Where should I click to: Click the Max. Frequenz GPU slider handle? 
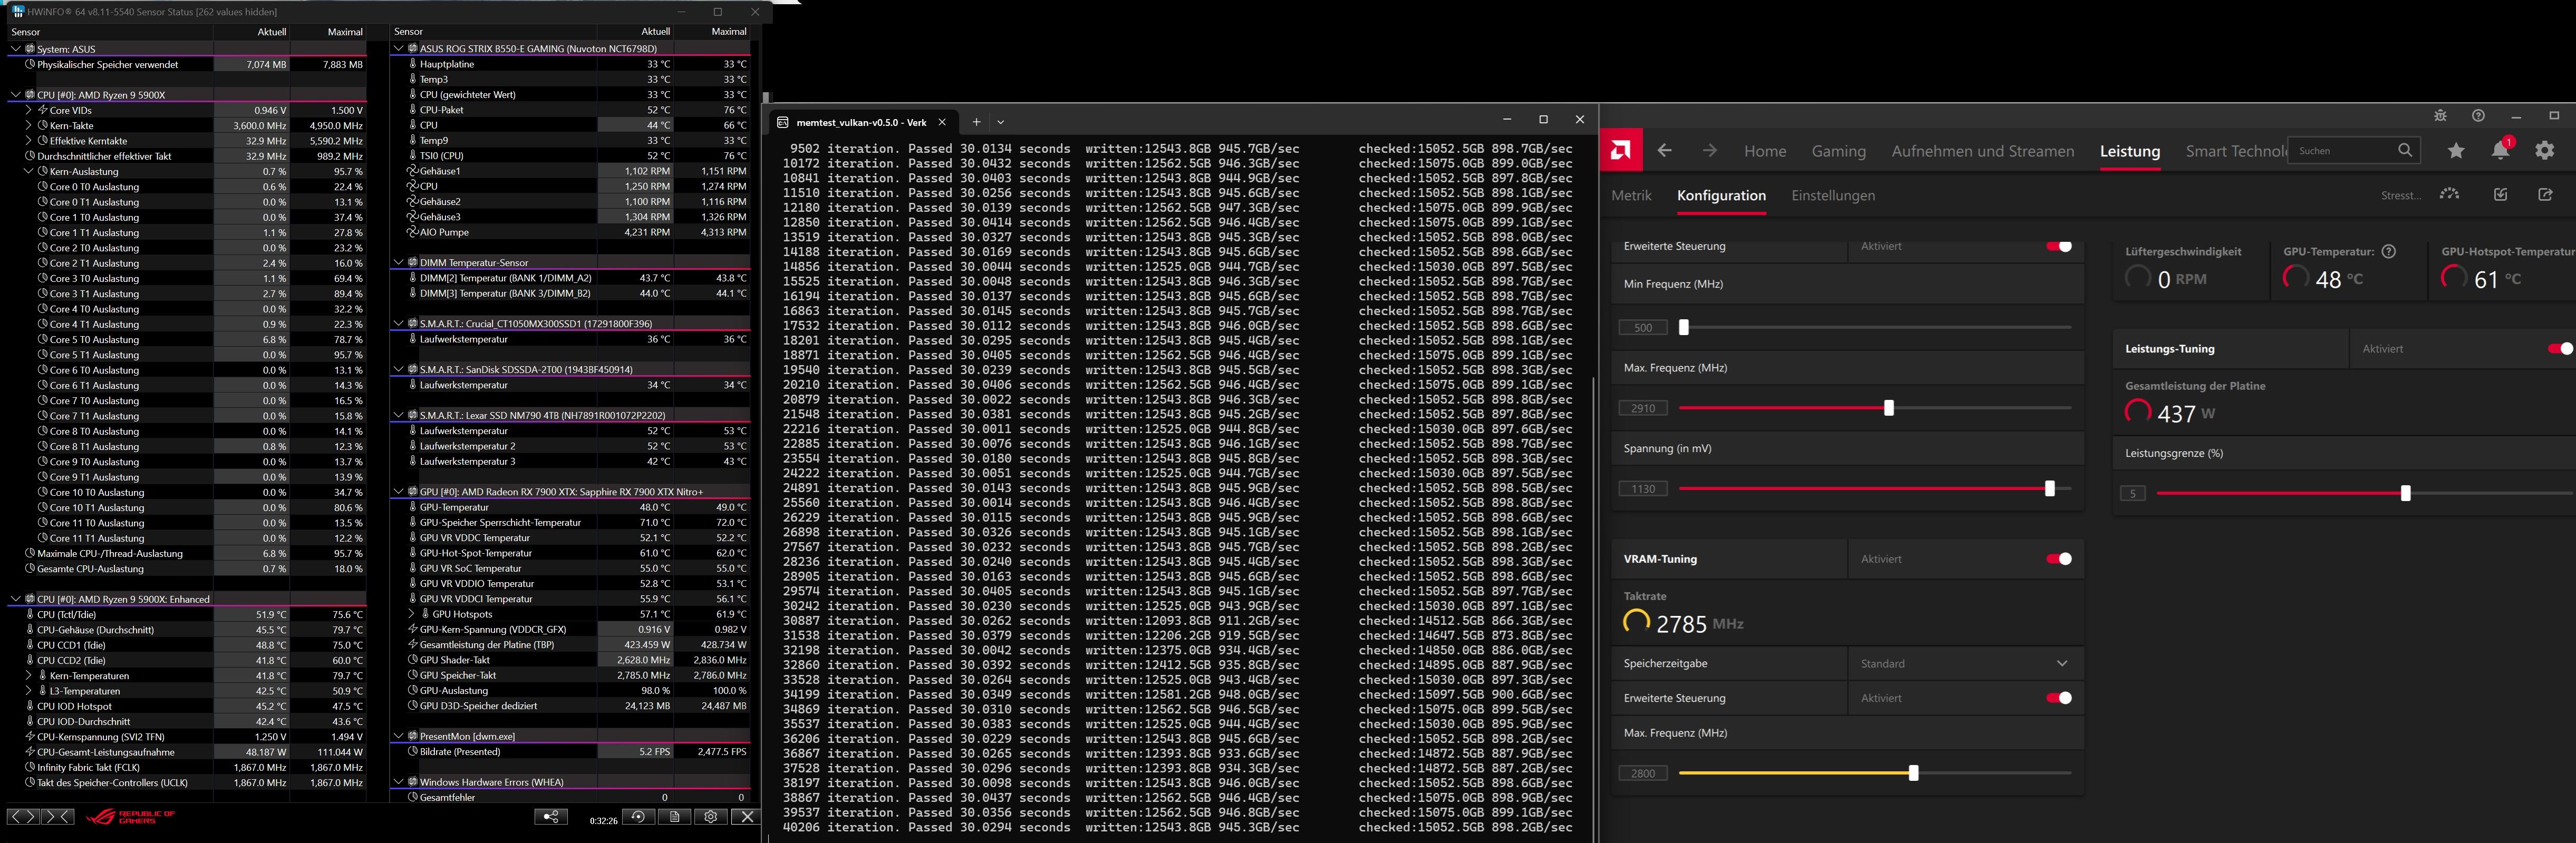pos(1888,408)
